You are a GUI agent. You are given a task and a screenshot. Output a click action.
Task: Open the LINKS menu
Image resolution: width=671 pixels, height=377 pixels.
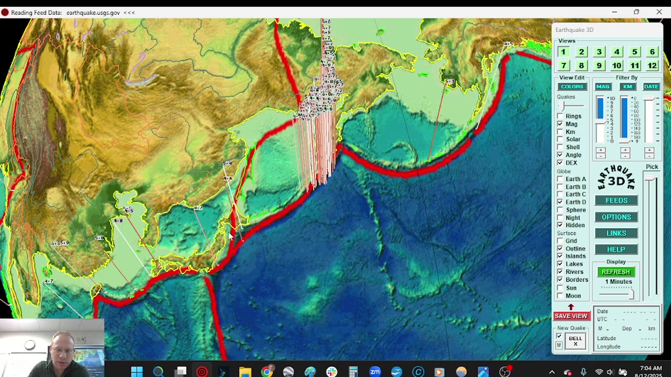coord(616,233)
